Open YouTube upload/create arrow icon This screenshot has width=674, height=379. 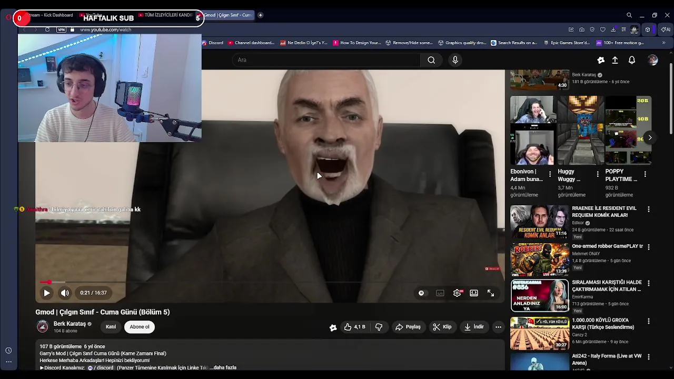coord(615,60)
